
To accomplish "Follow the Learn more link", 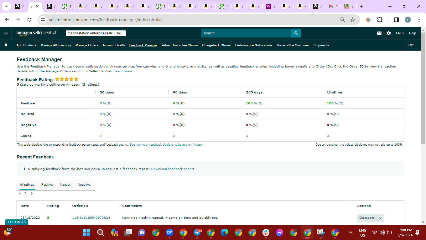I will click(x=123, y=71).
